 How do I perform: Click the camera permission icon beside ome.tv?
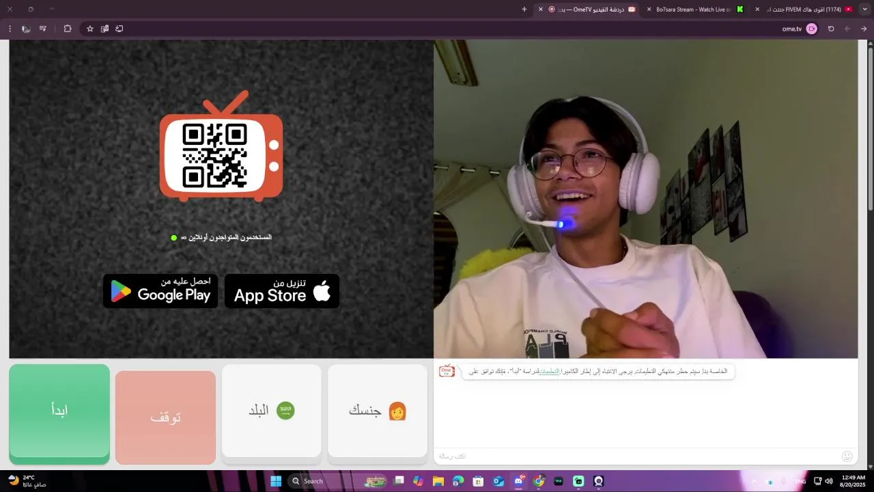(x=811, y=29)
